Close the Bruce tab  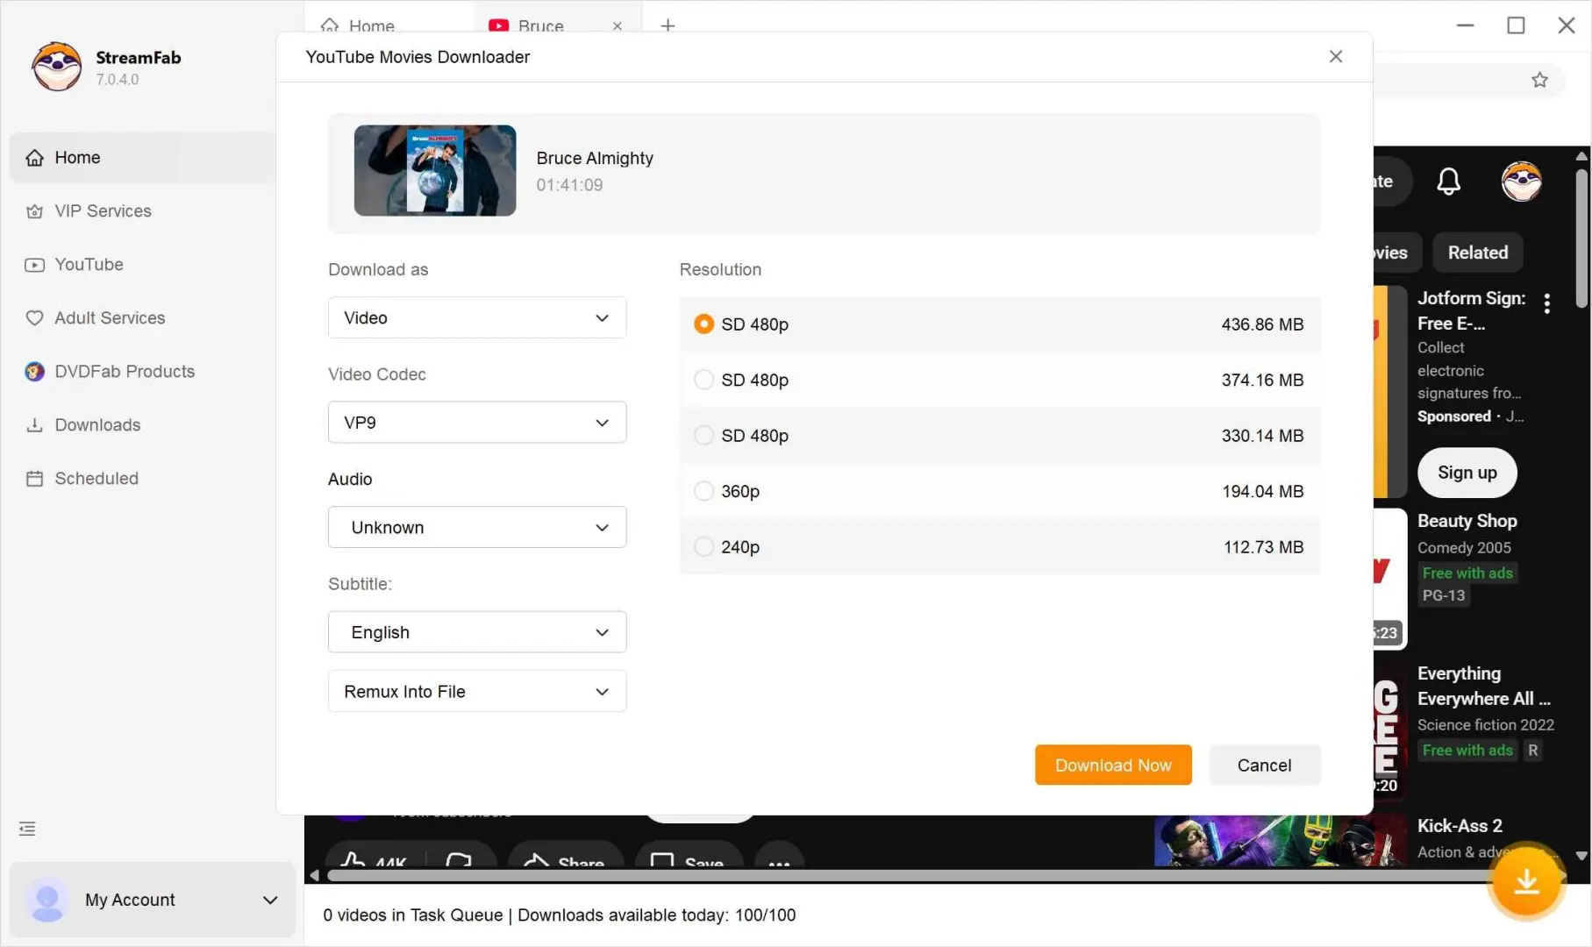pyautogui.click(x=618, y=25)
